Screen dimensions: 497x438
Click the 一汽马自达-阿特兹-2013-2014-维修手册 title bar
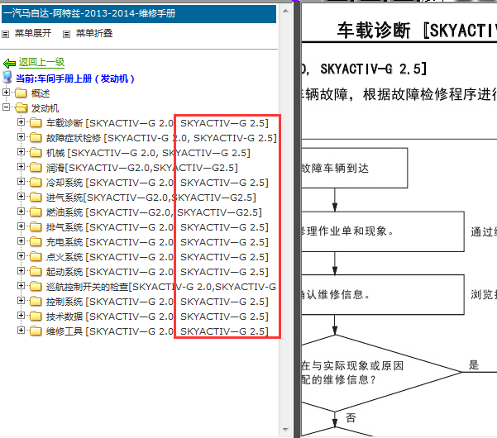tap(139, 13)
